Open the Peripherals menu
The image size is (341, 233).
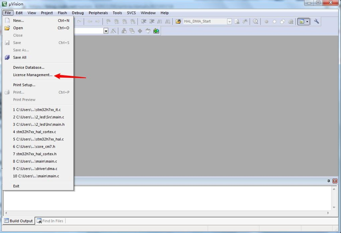[98, 13]
